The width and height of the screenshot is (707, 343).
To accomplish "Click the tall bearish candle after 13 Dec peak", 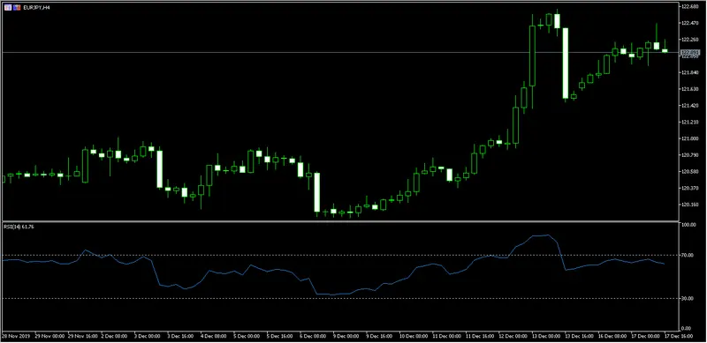I will click(x=566, y=63).
